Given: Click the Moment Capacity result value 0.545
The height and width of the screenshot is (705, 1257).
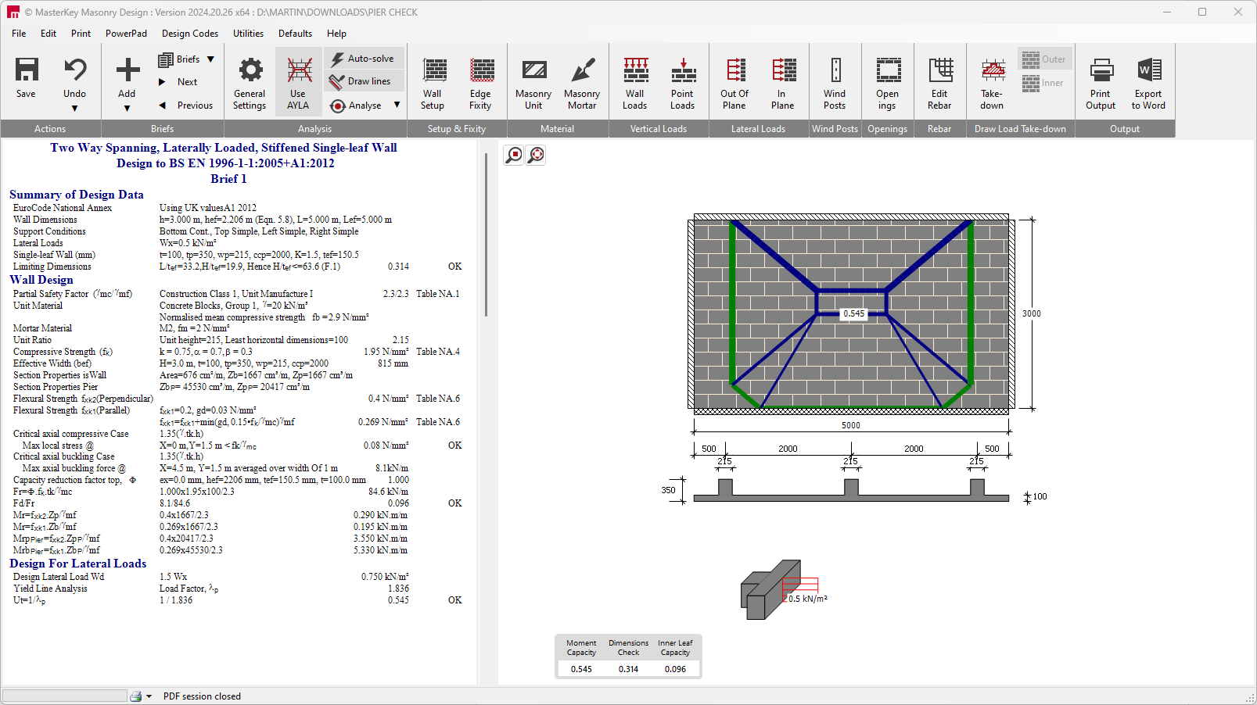Looking at the screenshot, I should [581, 669].
